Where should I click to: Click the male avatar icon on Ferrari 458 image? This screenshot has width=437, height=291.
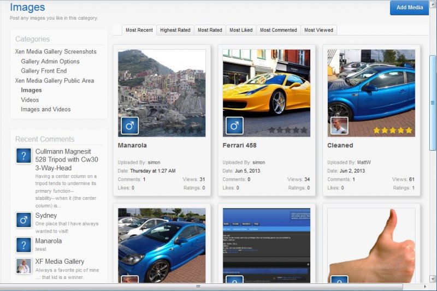(x=234, y=126)
